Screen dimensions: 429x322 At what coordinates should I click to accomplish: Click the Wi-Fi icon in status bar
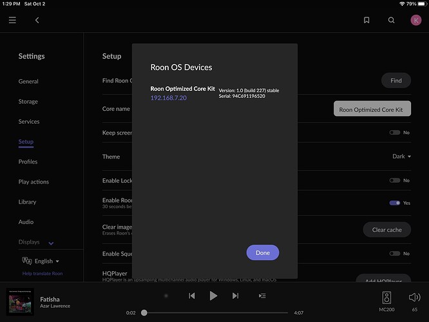pos(402,4)
